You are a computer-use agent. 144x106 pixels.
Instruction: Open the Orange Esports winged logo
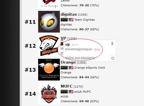click(49, 70)
